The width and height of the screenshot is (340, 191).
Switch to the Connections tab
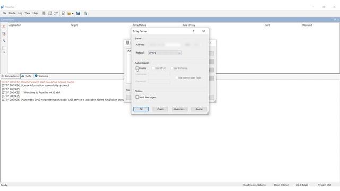10,76
